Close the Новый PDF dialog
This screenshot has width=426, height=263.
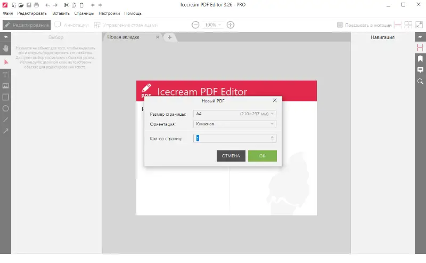[x=275, y=100]
